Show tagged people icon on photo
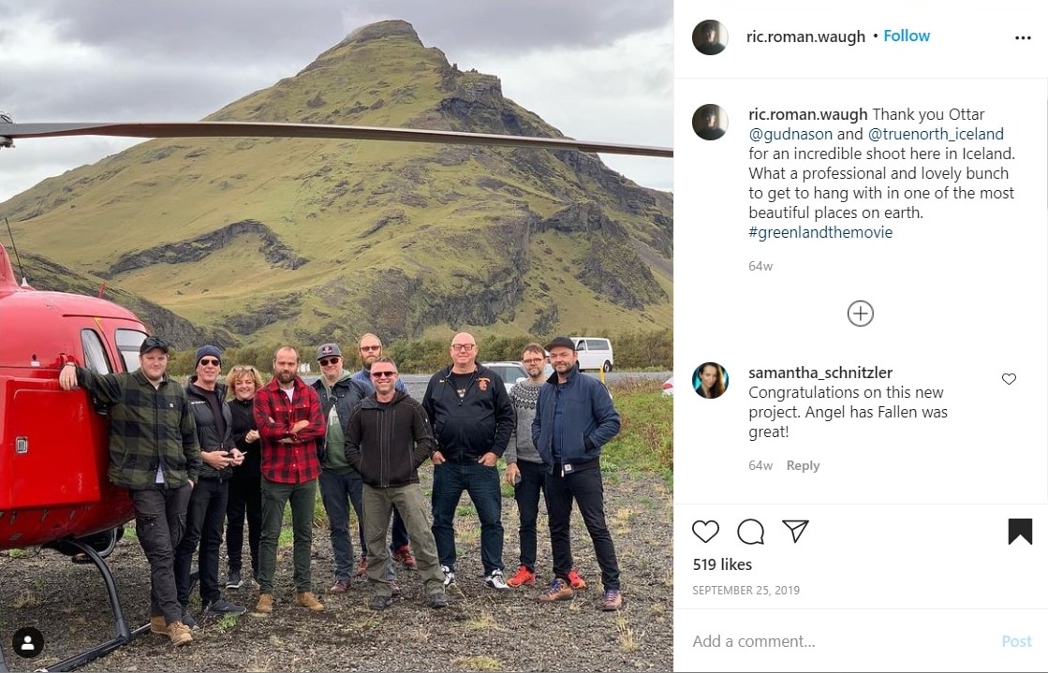 [x=28, y=643]
